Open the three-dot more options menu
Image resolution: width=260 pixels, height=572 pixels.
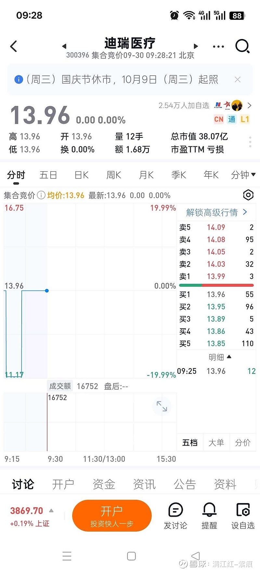click(218, 46)
